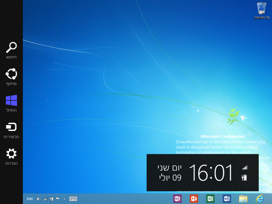Click the taskbar network signal icon
Screen dimensions: 272x204
(x=45, y=199)
